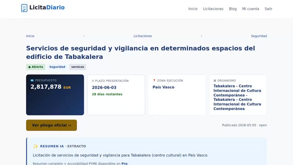Click the Presupuesto money icon
The height and width of the screenshot is (165, 293).
(32, 80)
